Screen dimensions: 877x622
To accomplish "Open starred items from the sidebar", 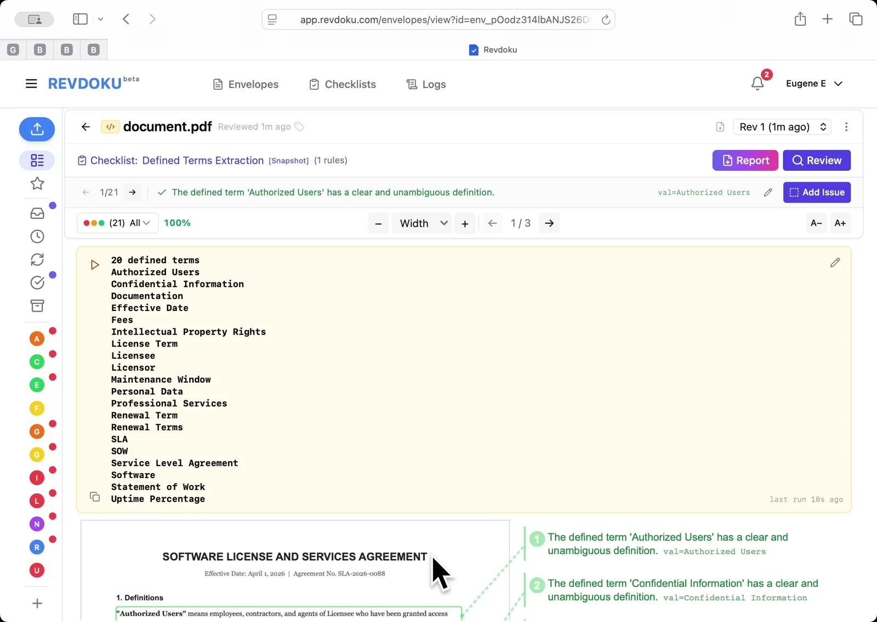I will coord(37,184).
